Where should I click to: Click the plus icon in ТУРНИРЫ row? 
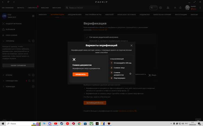coord(33,41)
